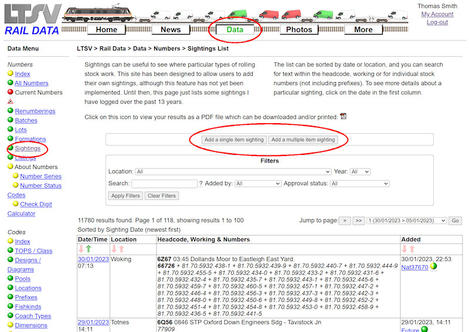Sort Date/Time column ascending with green arrow
Screen dimensions: 469x332
(89, 249)
